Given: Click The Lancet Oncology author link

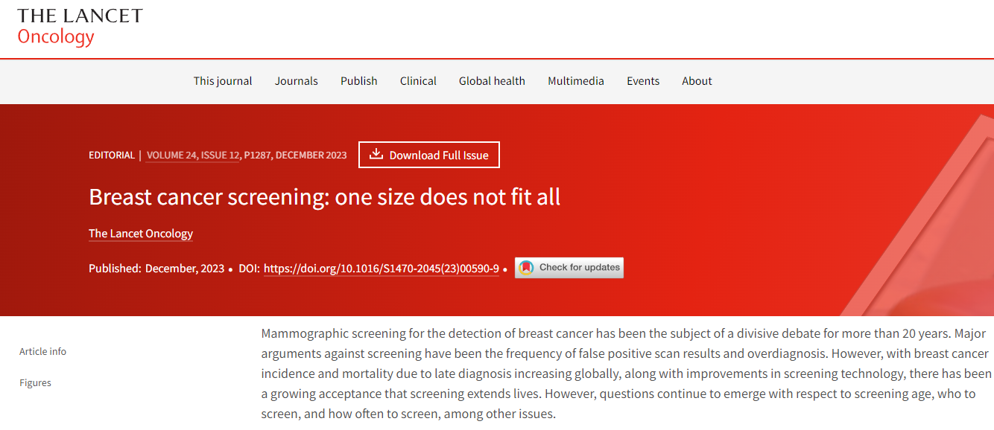Looking at the screenshot, I should 141,234.
